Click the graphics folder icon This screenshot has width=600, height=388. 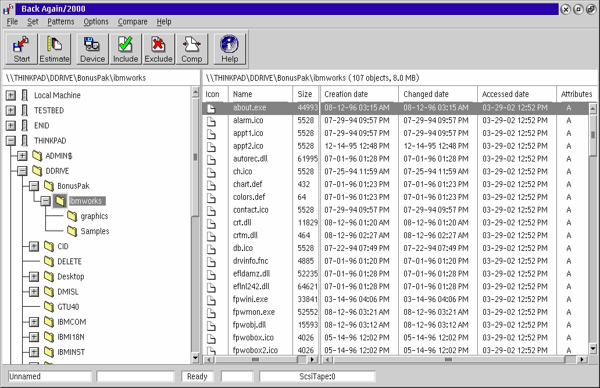click(x=72, y=216)
